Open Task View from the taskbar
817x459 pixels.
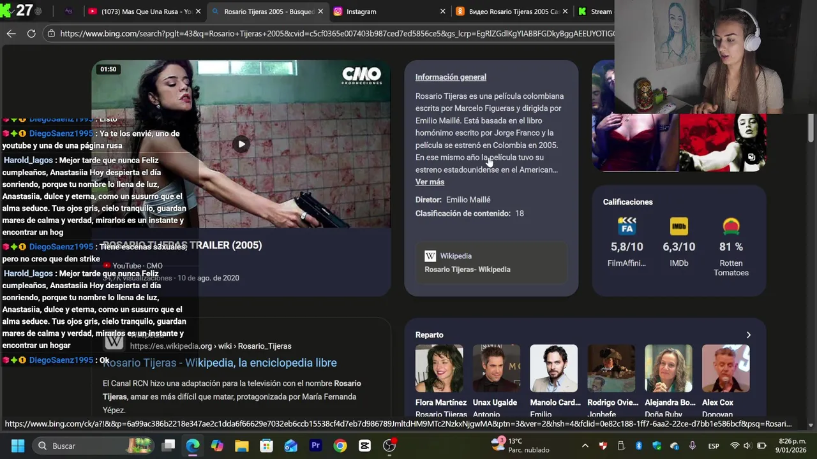(x=169, y=446)
